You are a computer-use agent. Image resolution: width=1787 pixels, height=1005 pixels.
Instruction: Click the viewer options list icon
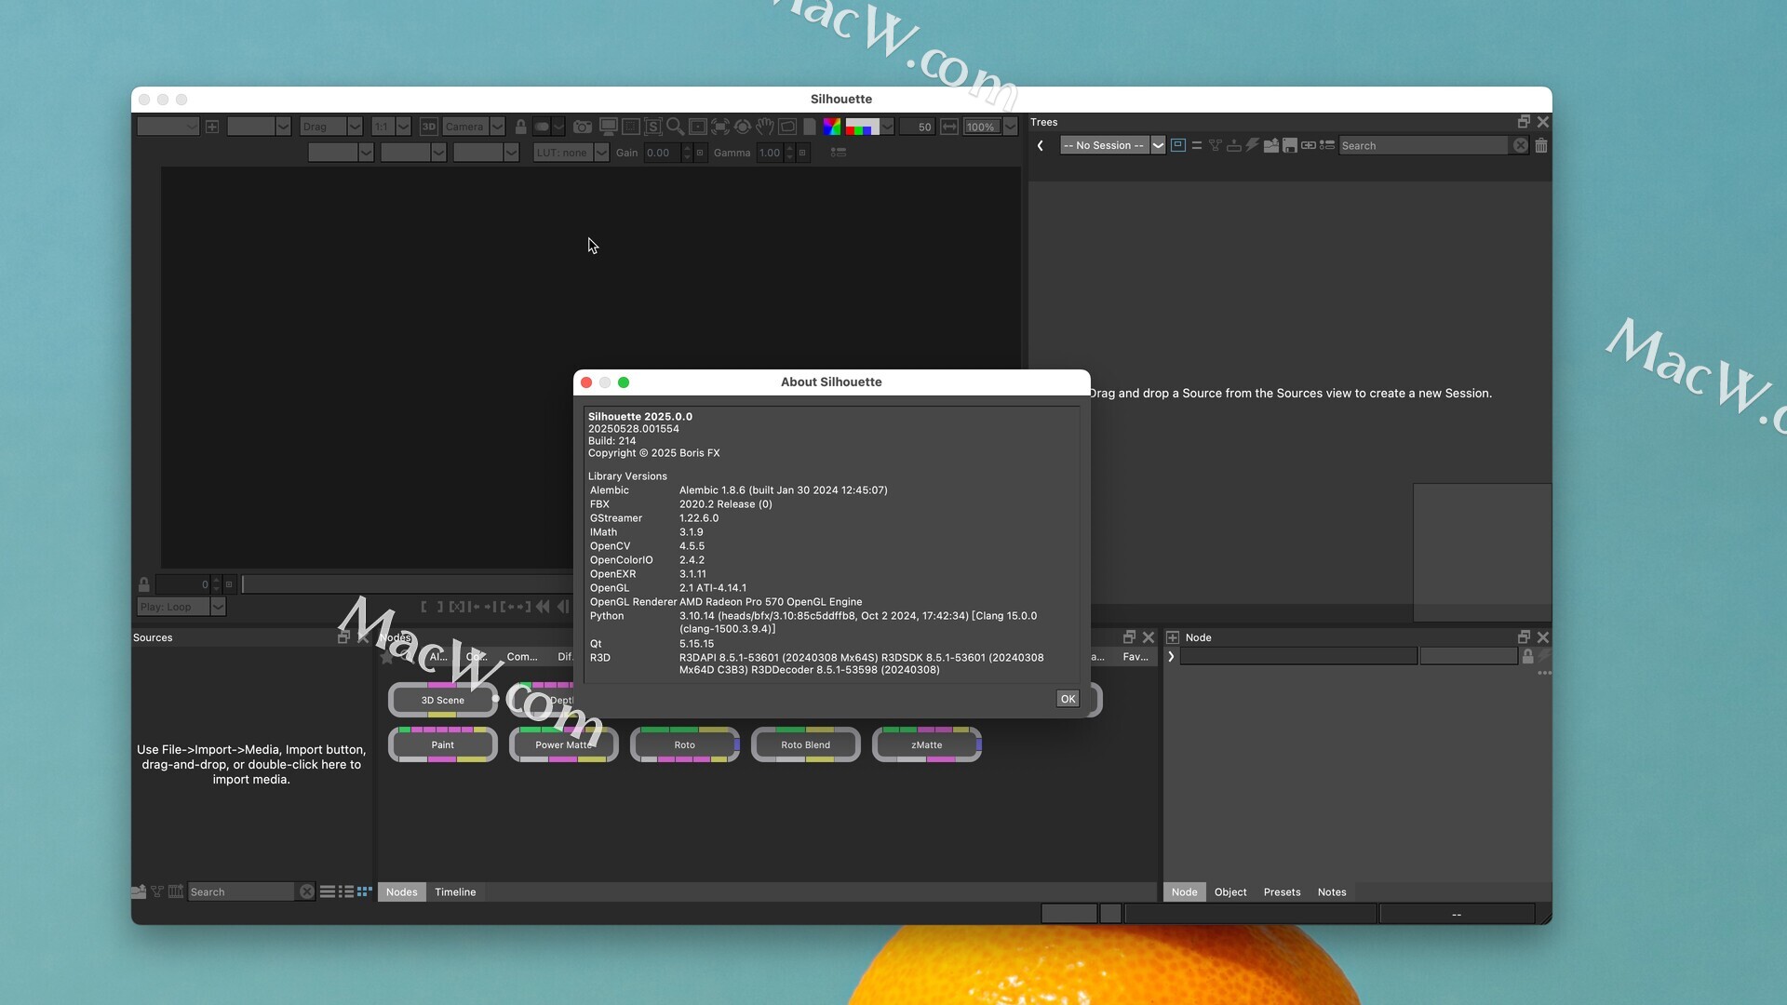pyautogui.click(x=839, y=153)
